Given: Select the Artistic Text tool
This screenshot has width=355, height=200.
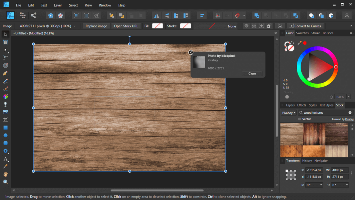Looking at the screenshot, I should [5, 159].
